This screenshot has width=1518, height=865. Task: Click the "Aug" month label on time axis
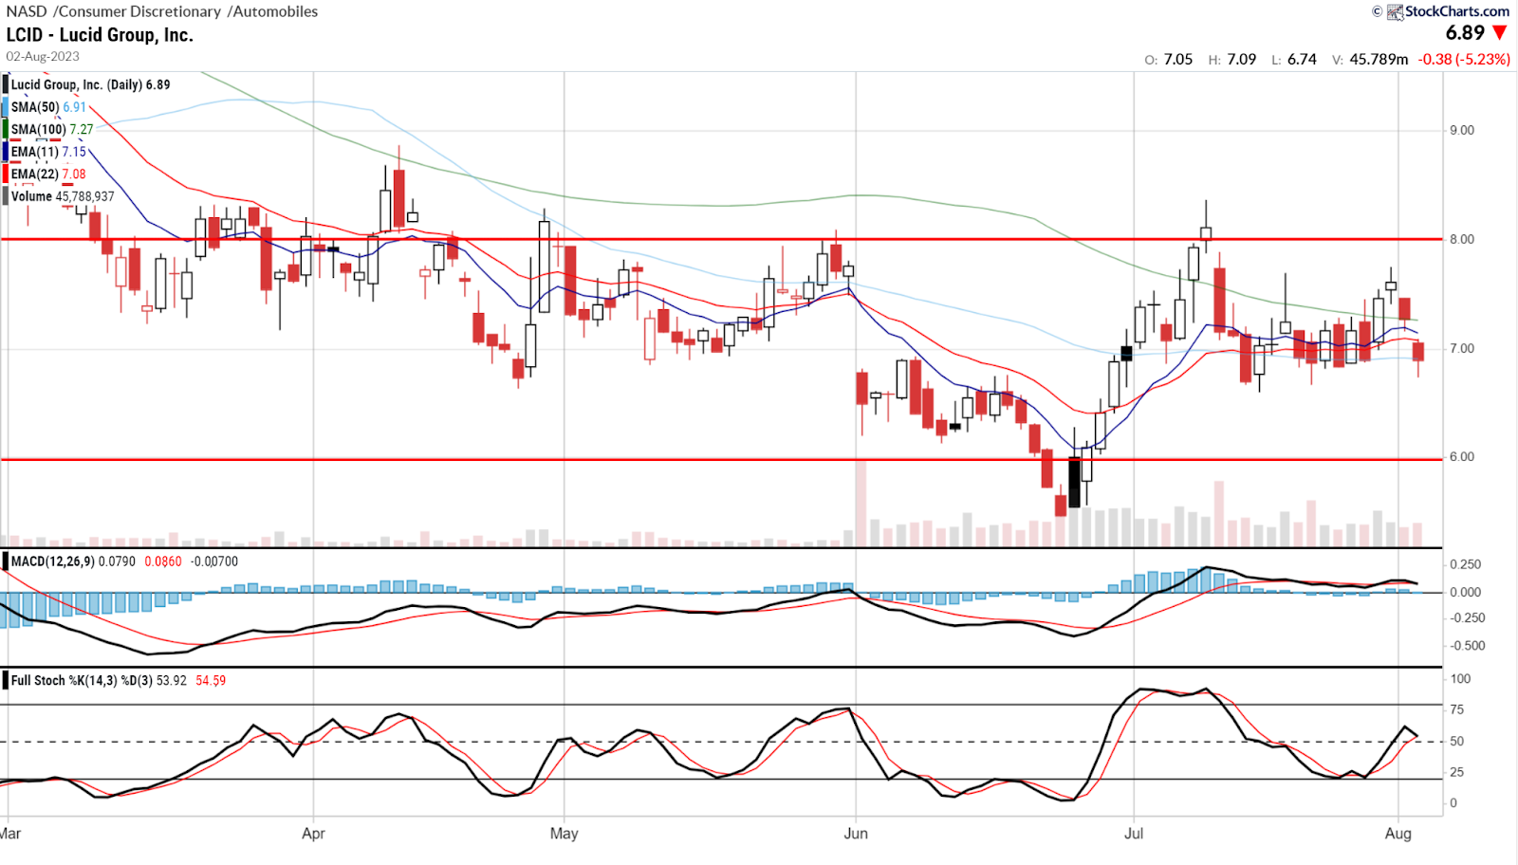pos(1398,834)
